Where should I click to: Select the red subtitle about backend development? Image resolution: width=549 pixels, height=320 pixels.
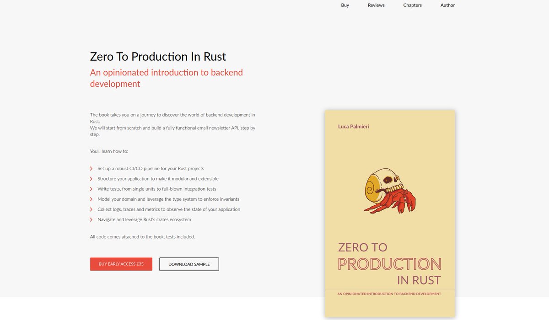click(x=166, y=78)
